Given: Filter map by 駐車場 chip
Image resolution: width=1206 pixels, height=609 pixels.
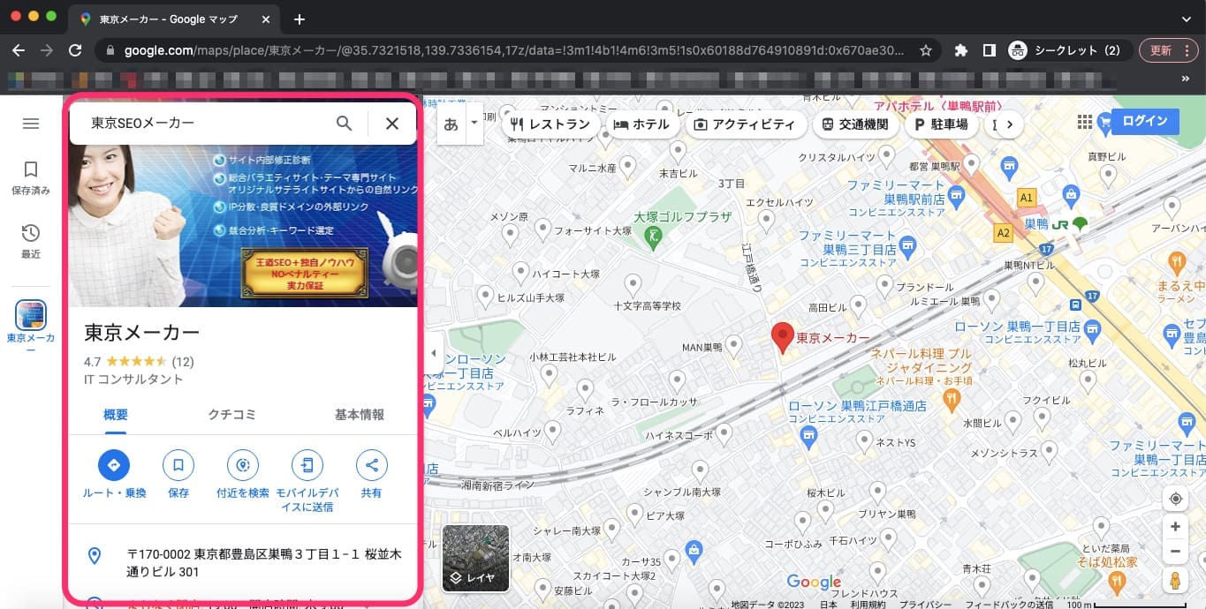Looking at the screenshot, I should pos(942,124).
